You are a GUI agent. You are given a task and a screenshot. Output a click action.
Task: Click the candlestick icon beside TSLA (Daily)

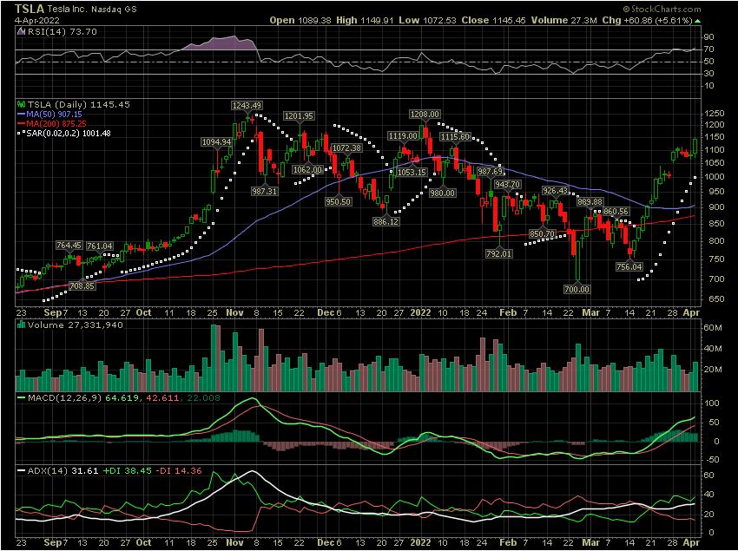(x=21, y=104)
